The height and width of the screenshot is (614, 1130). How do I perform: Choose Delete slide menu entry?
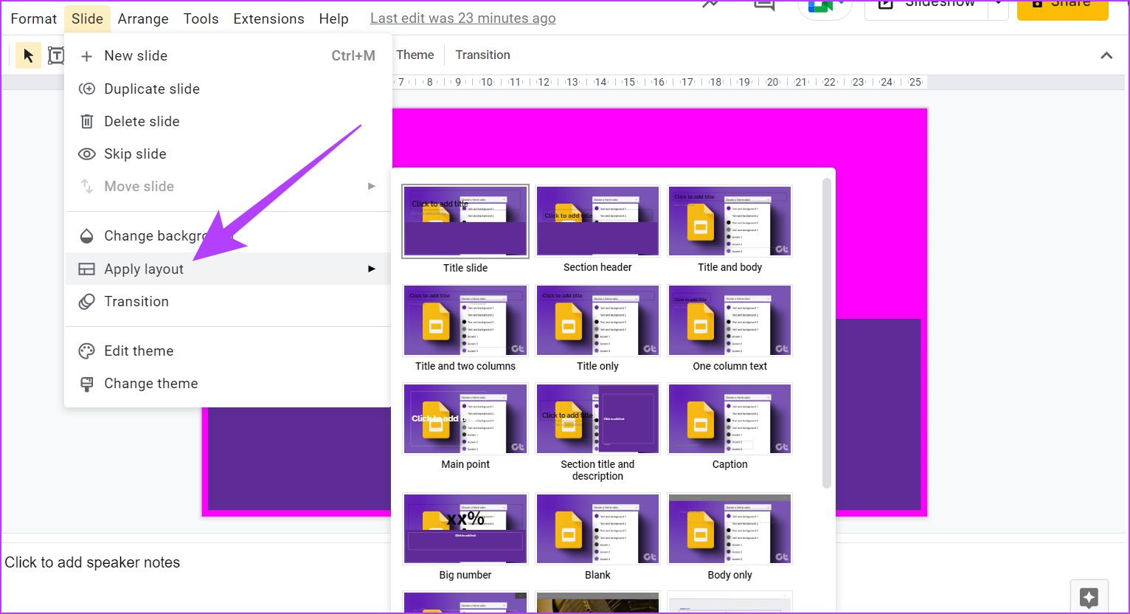tap(228, 121)
